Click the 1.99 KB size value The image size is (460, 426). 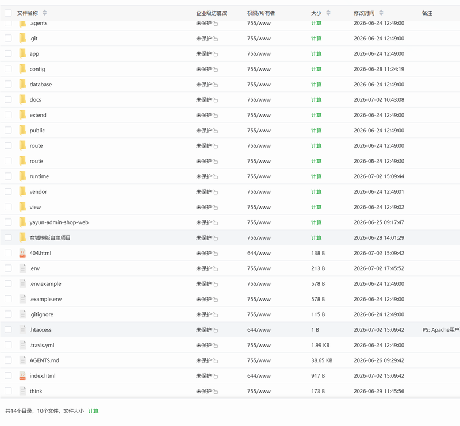[x=320, y=345]
